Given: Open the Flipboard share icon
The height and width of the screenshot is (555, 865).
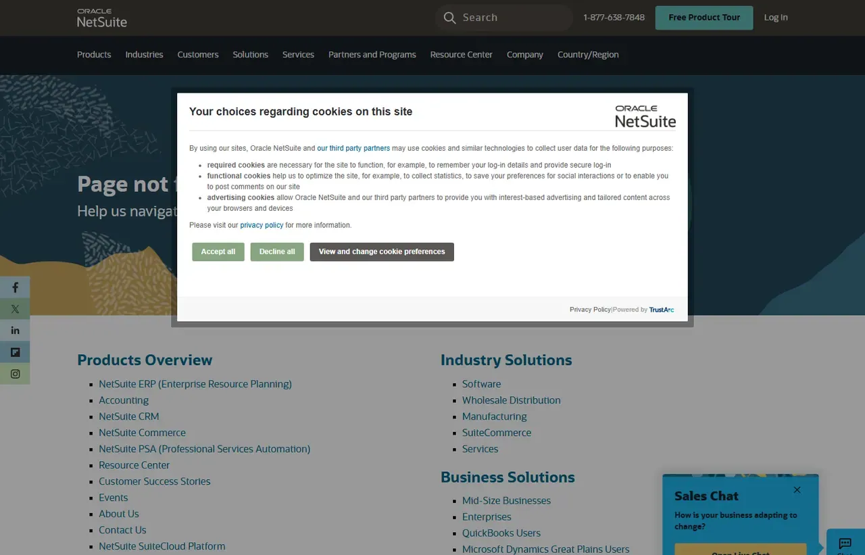Looking at the screenshot, I should click(15, 352).
